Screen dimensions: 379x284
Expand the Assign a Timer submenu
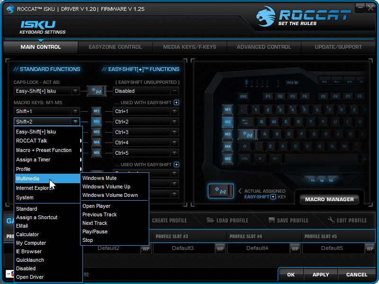pos(48,160)
